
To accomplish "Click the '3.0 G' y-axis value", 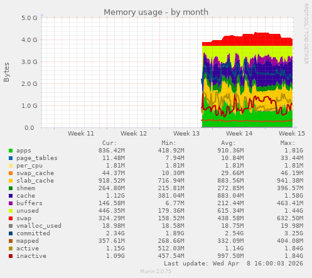I will (30, 62).
